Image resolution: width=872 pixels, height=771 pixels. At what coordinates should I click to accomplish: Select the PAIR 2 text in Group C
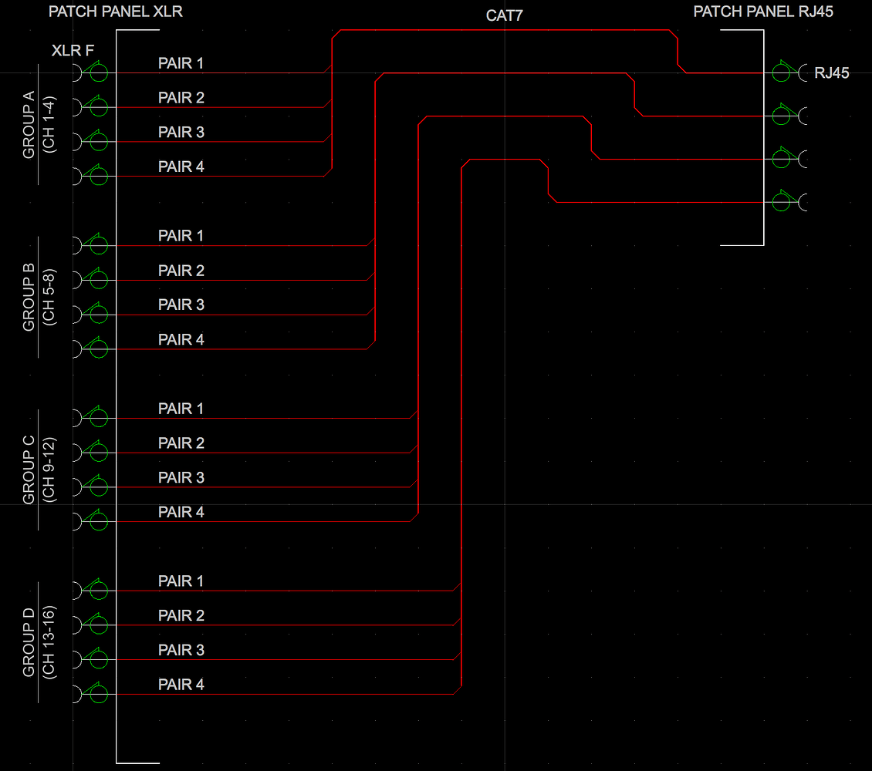point(181,443)
